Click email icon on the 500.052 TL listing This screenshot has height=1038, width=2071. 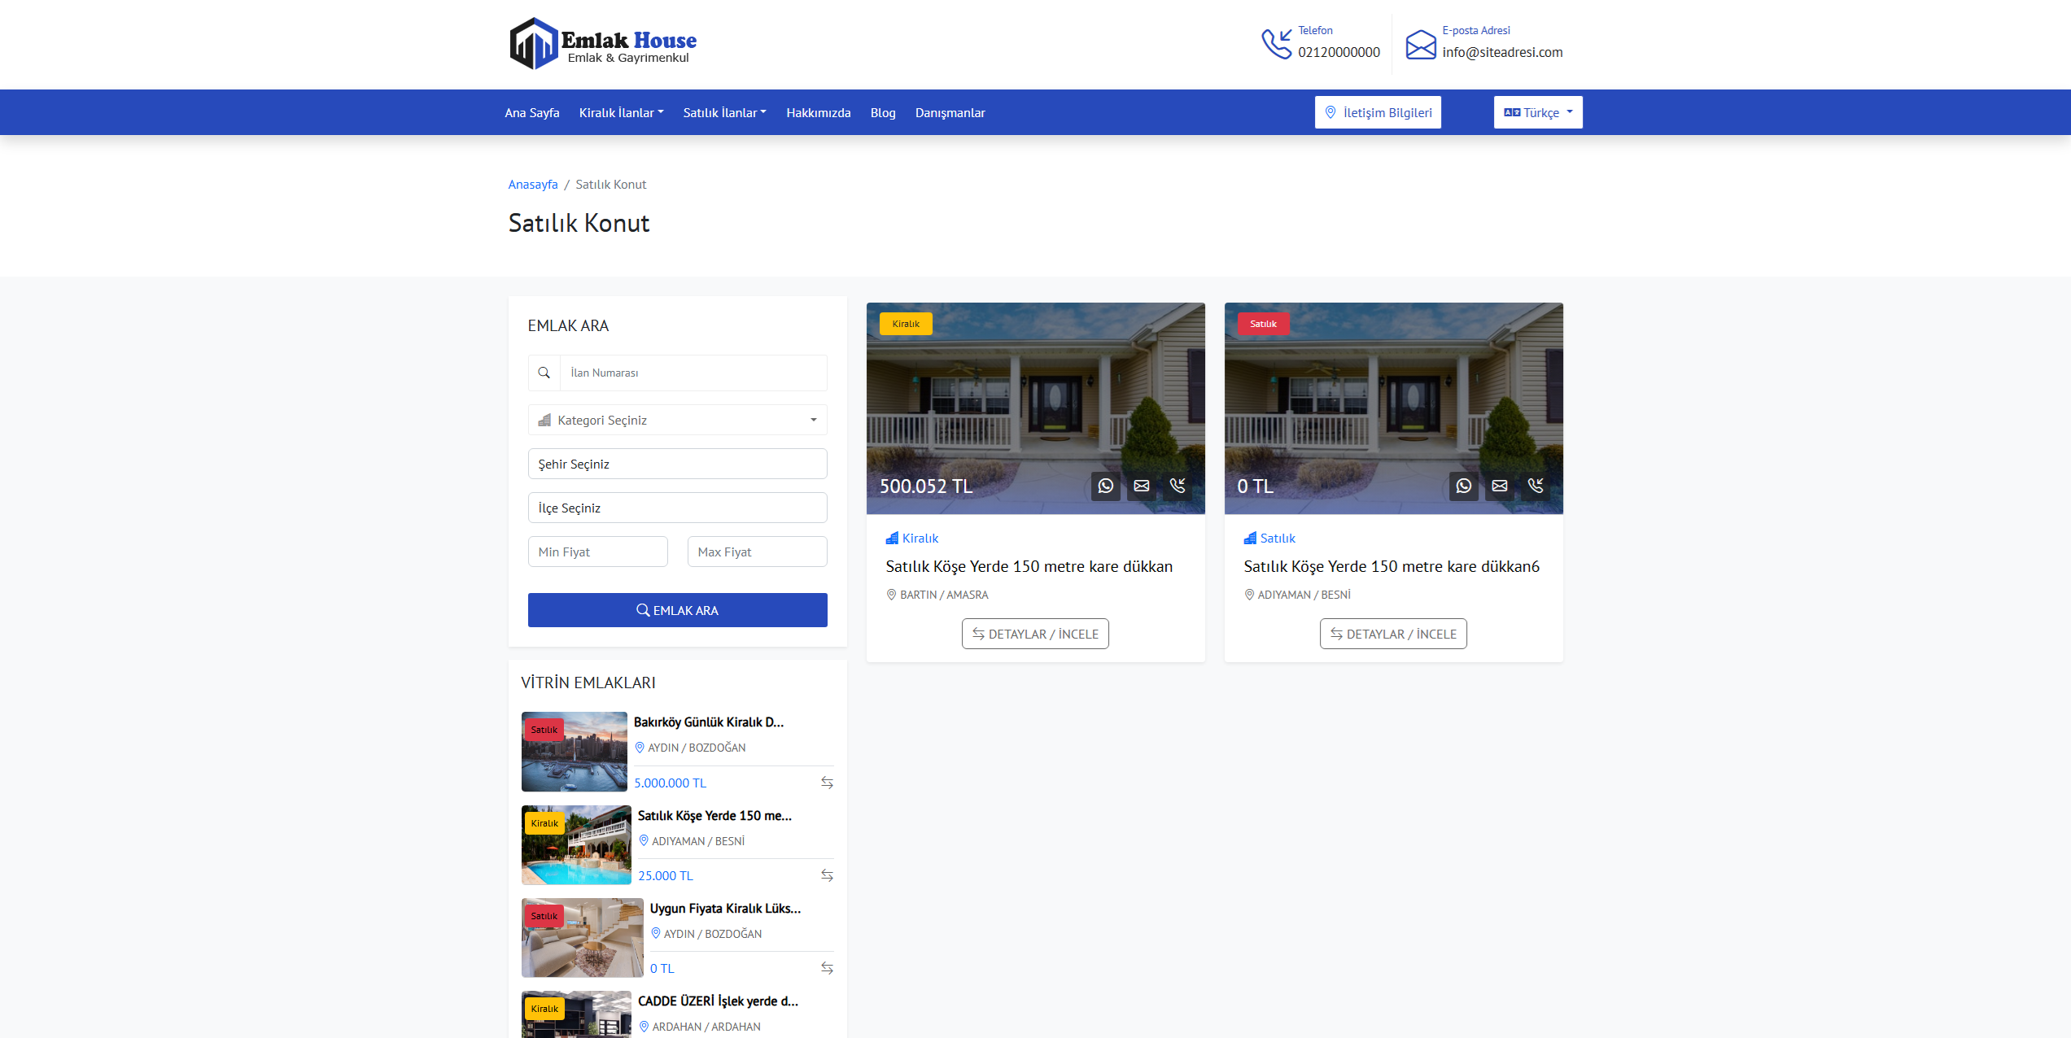(1141, 486)
